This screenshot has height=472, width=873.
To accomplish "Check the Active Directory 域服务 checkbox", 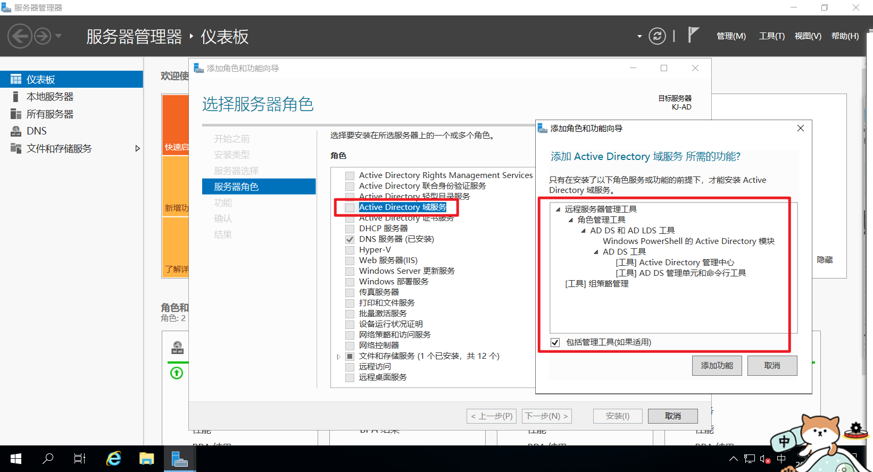I will (x=350, y=207).
